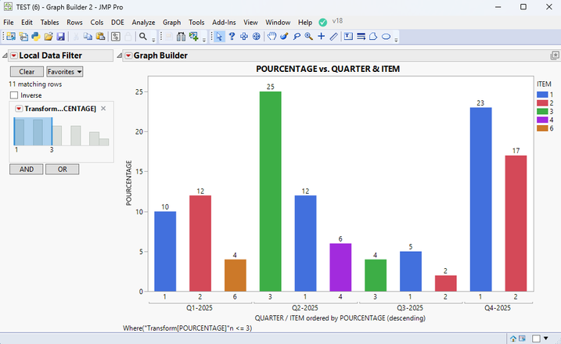Expand first toolbar overflow arrow after search
This screenshot has height=344, width=561.
click(153, 40)
